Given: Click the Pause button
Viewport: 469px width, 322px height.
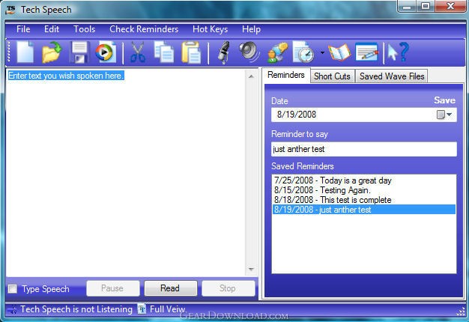Looking at the screenshot, I should [113, 288].
